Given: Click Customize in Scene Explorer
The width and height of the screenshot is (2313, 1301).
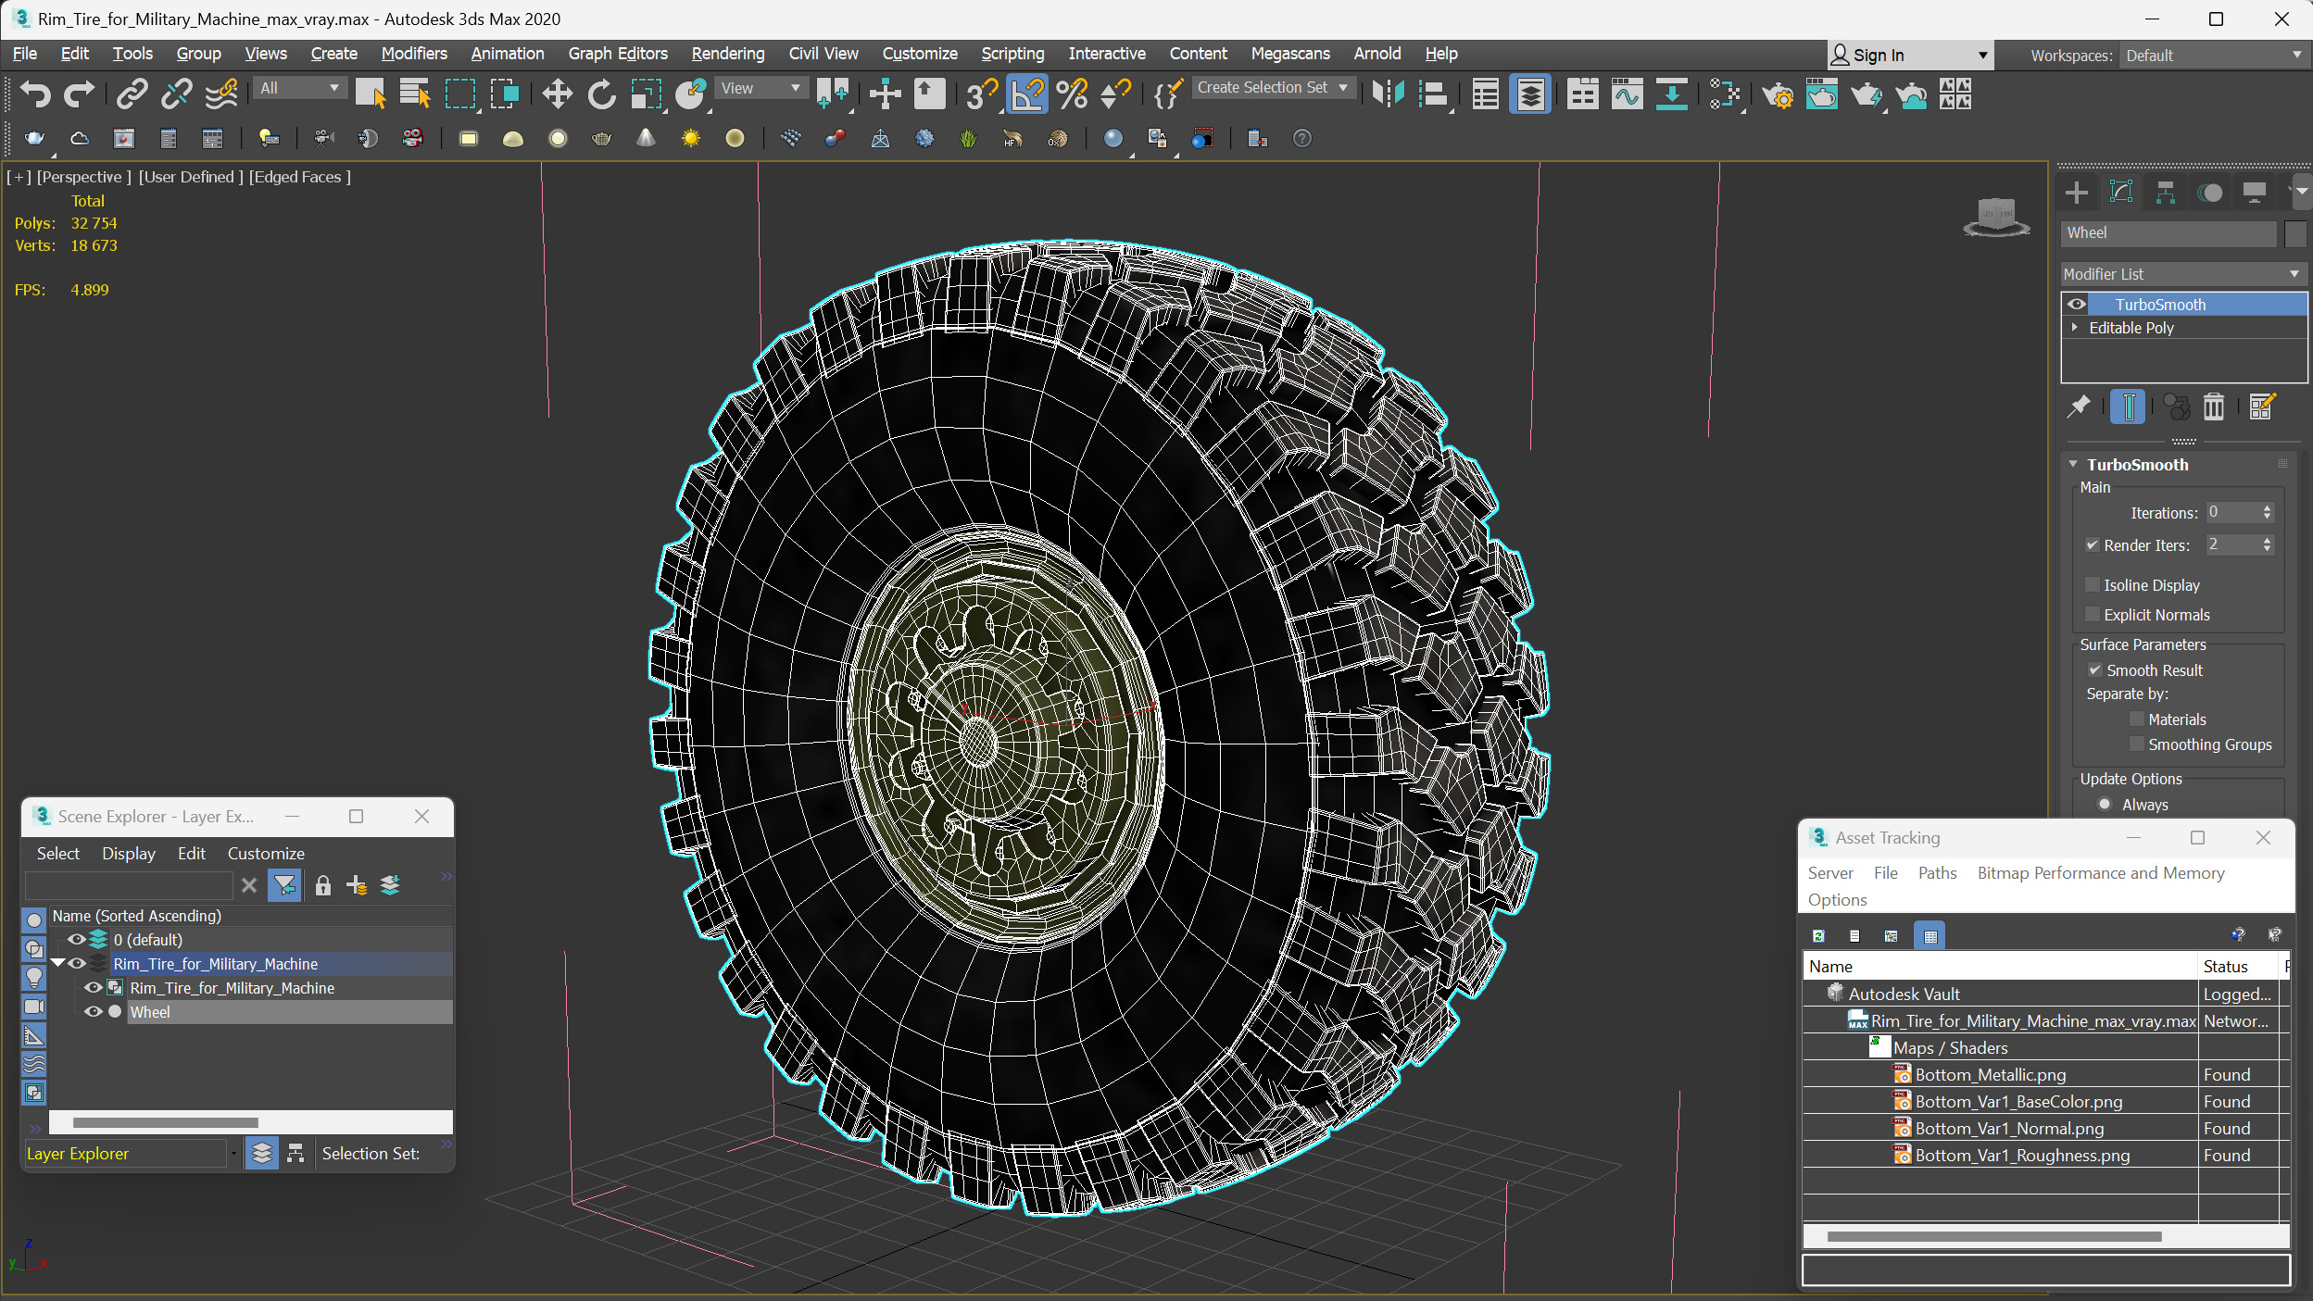Looking at the screenshot, I should (266, 853).
